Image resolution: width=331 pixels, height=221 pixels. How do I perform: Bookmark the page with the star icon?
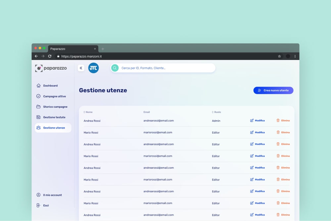(x=279, y=56)
